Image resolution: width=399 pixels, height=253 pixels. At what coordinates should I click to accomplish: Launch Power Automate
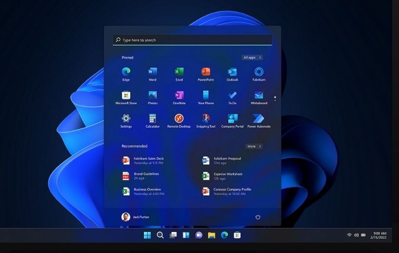coord(259,121)
